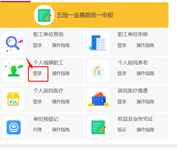Click the 职工单位申报 heading text
The height and width of the screenshot is (151, 177).
click(133, 34)
